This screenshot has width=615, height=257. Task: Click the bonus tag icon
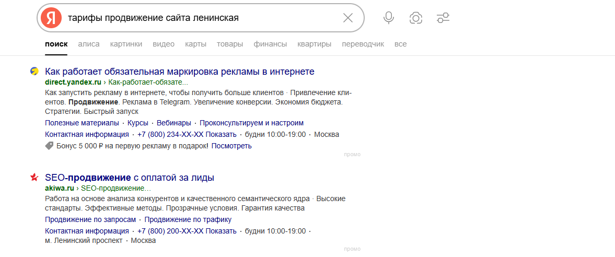pos(50,146)
